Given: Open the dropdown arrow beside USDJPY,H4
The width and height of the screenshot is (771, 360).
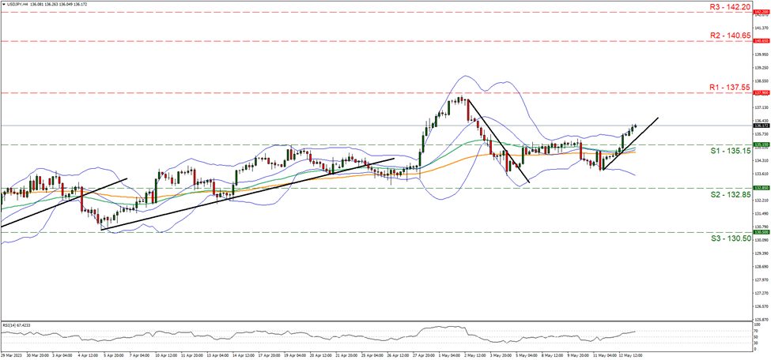Looking at the screenshot, I should click(x=3, y=4).
